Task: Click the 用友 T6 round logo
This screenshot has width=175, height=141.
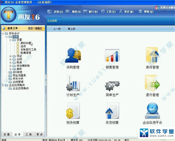Action: (8, 15)
